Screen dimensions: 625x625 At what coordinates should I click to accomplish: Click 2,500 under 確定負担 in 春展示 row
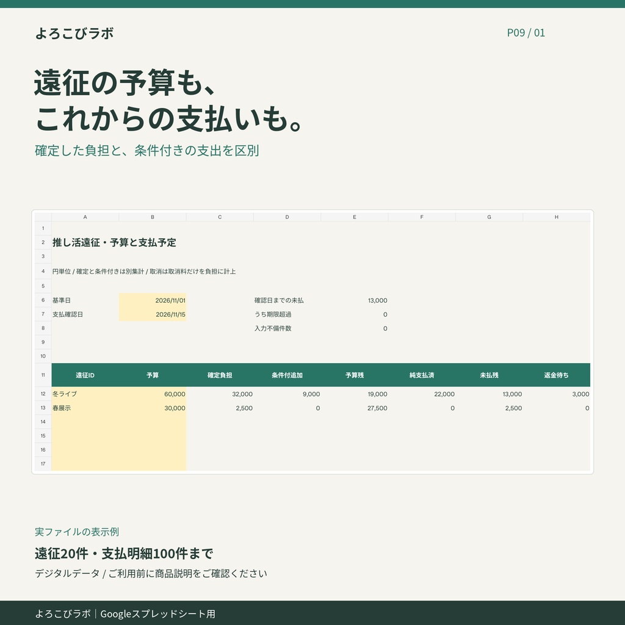pos(244,408)
